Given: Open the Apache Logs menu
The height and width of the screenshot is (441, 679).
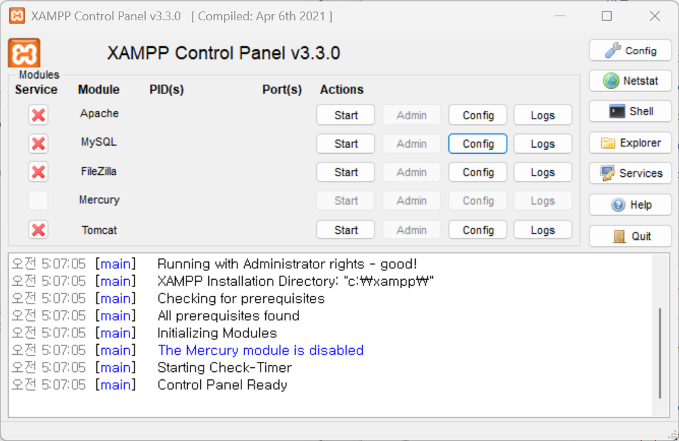Looking at the screenshot, I should point(543,115).
